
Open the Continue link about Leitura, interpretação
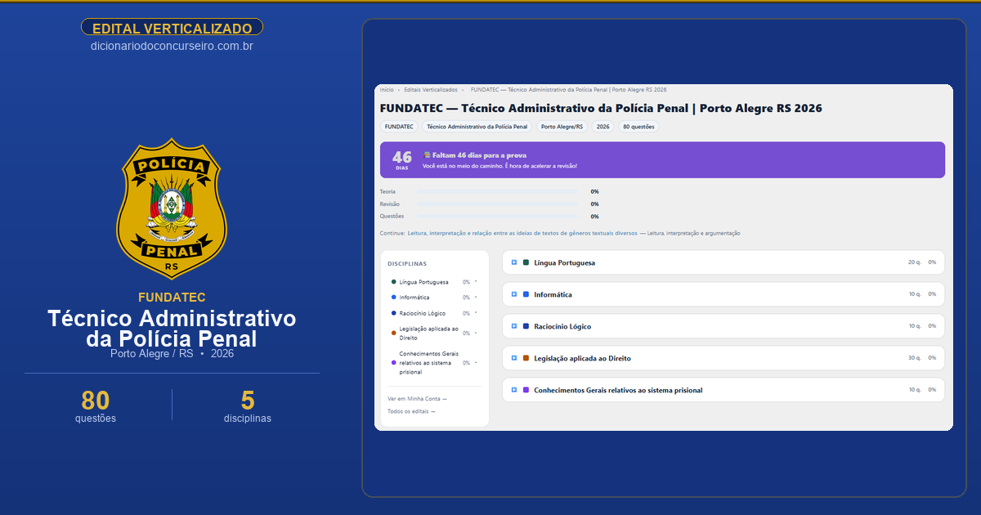pos(522,233)
